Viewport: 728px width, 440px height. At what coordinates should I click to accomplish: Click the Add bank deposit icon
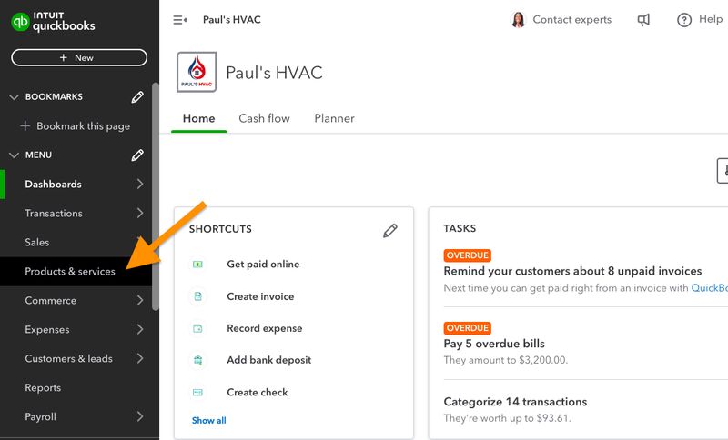tap(197, 360)
